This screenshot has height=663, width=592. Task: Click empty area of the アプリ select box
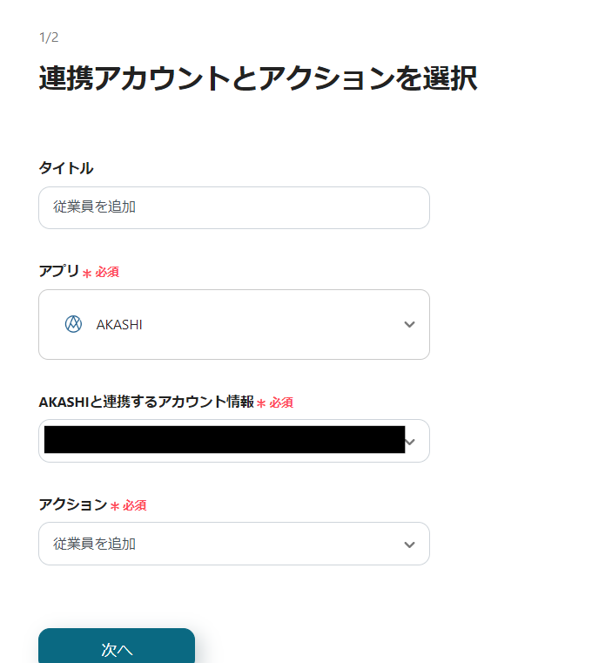click(271, 325)
